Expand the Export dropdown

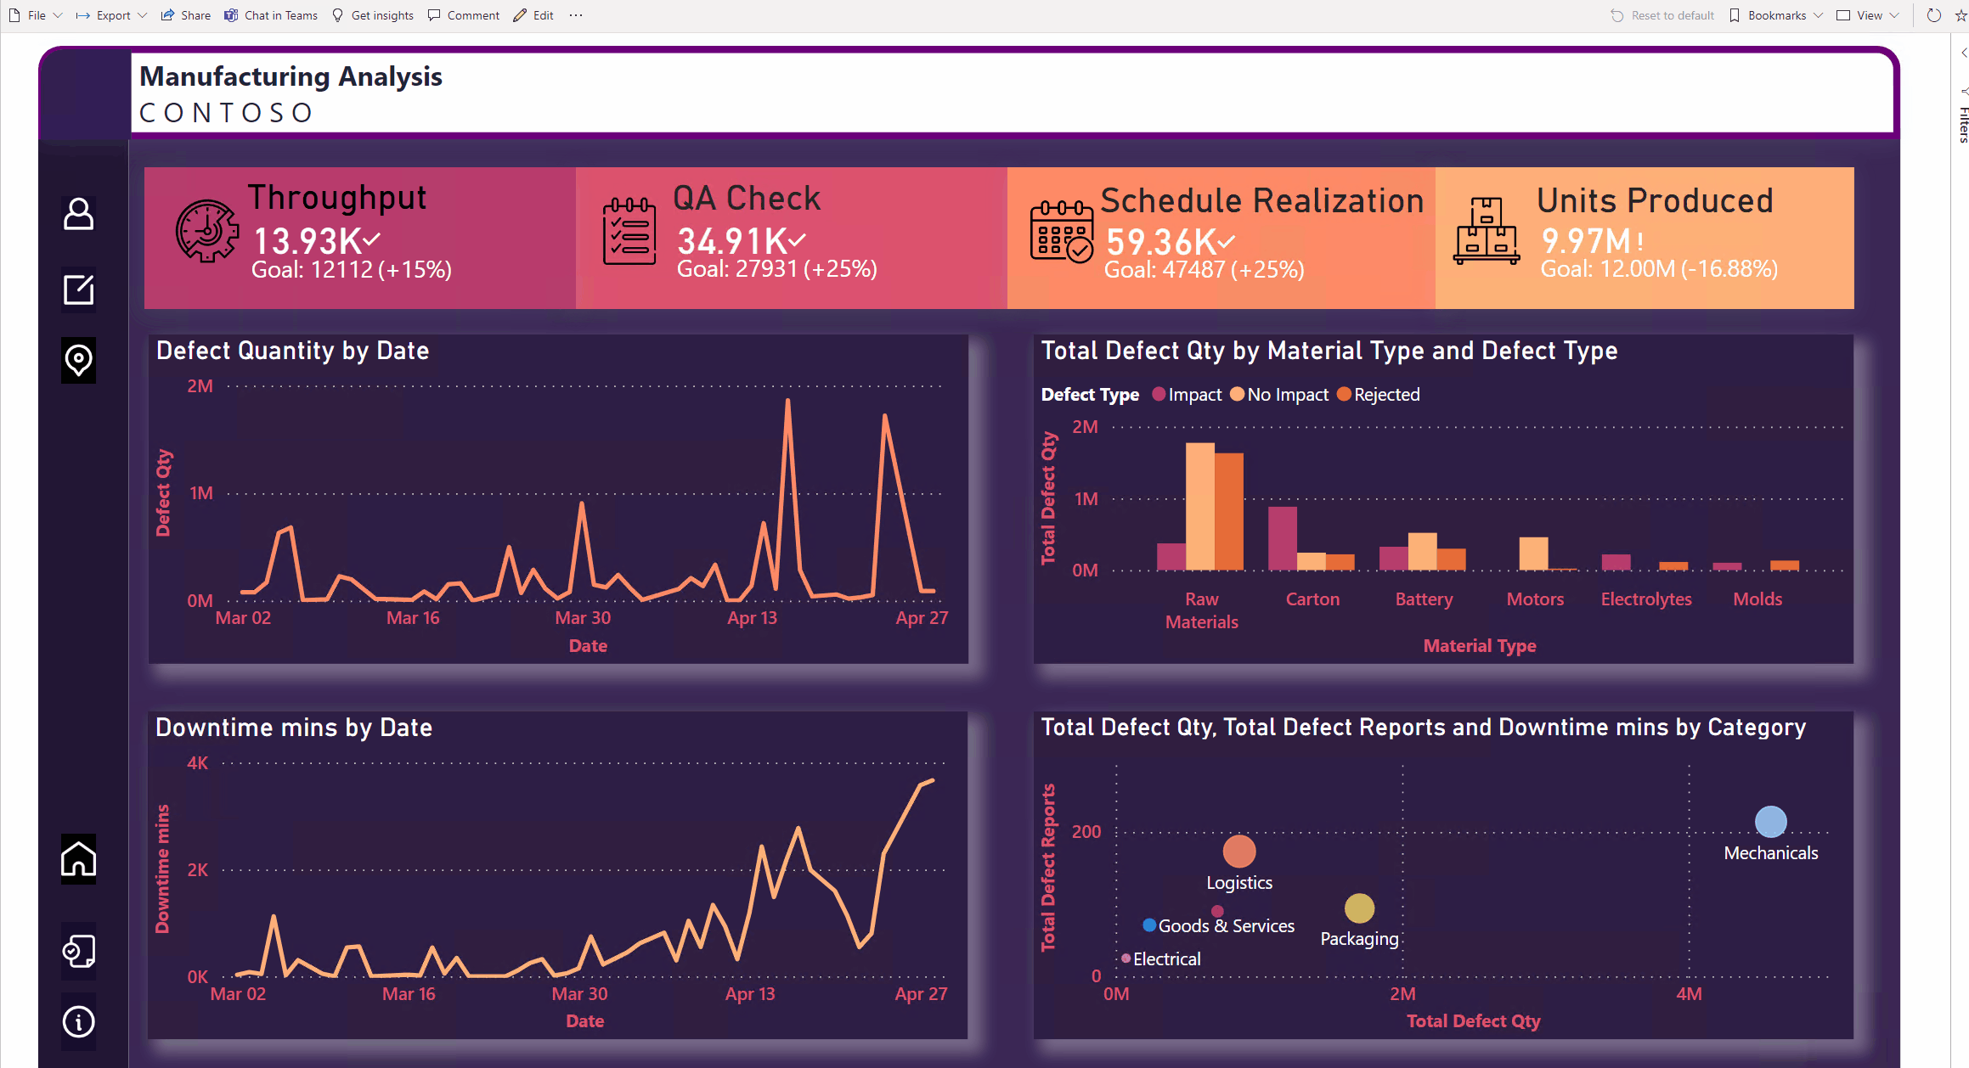pos(110,14)
